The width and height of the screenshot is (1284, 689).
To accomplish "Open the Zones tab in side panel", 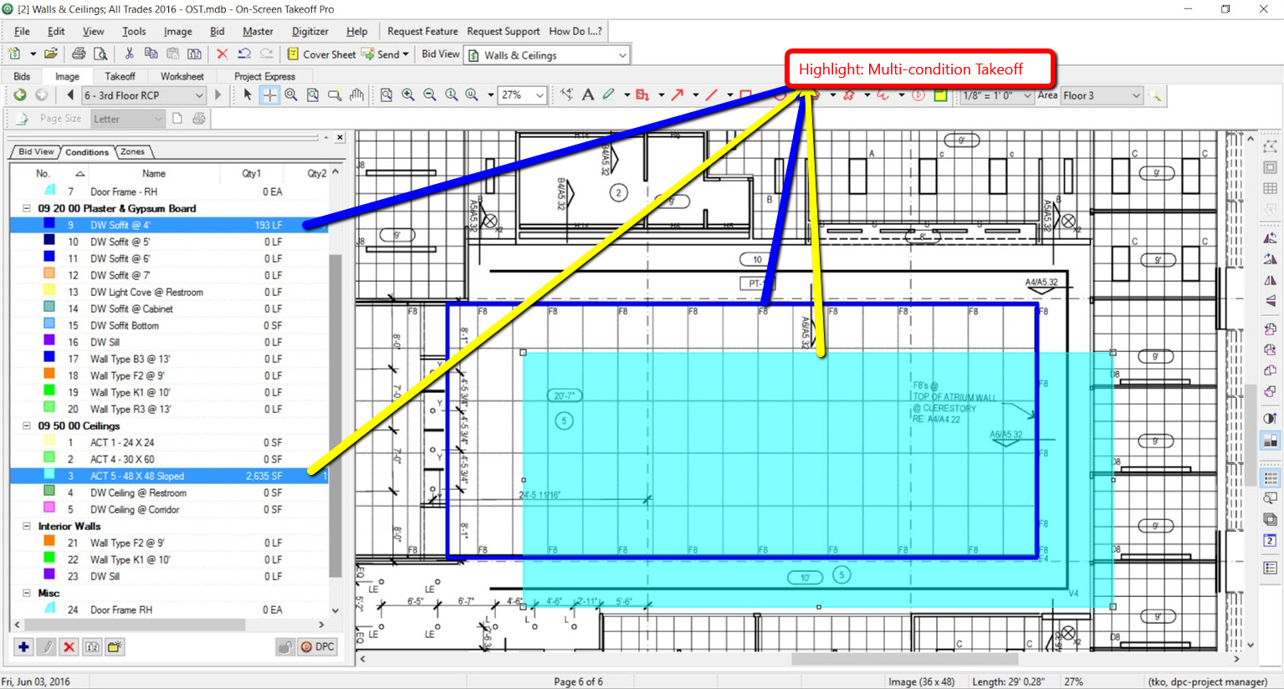I will 132,151.
